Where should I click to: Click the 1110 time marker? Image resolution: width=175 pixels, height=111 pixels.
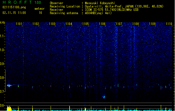(x=169, y=24)
